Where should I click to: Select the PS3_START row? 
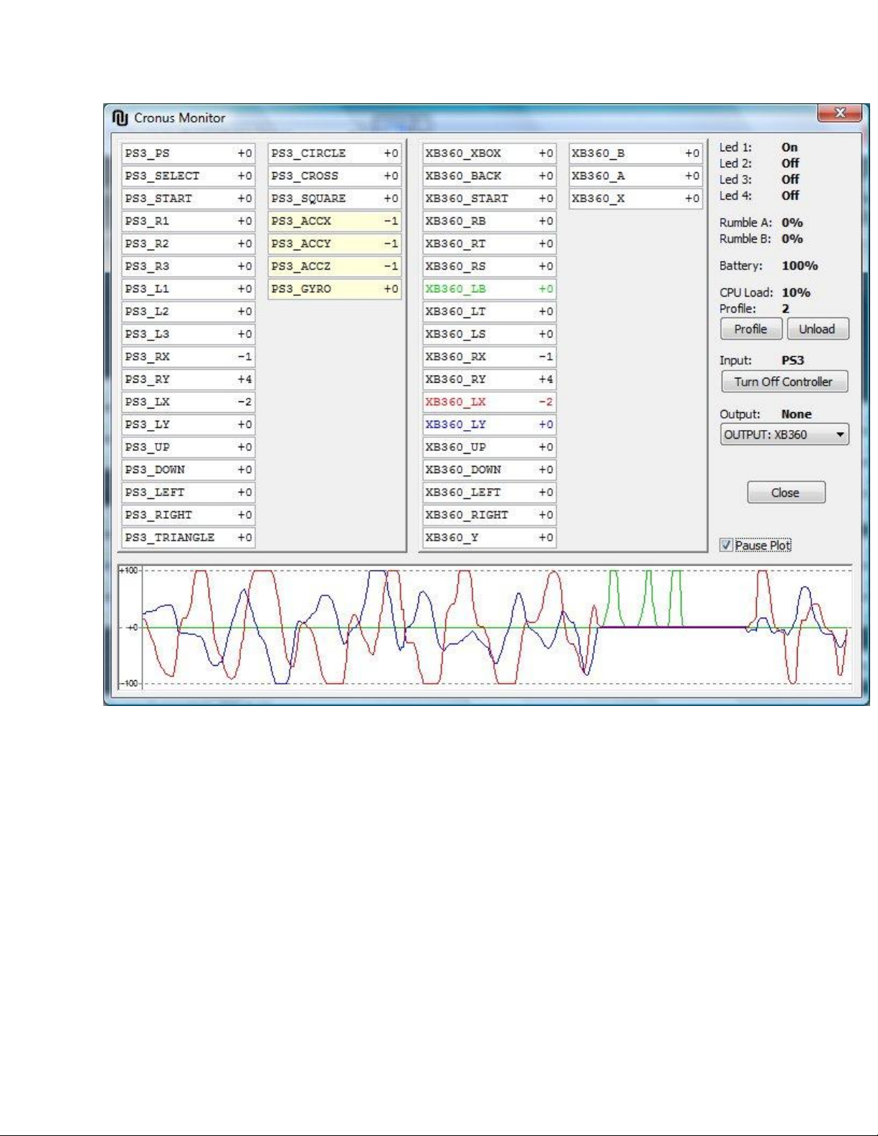189,199
